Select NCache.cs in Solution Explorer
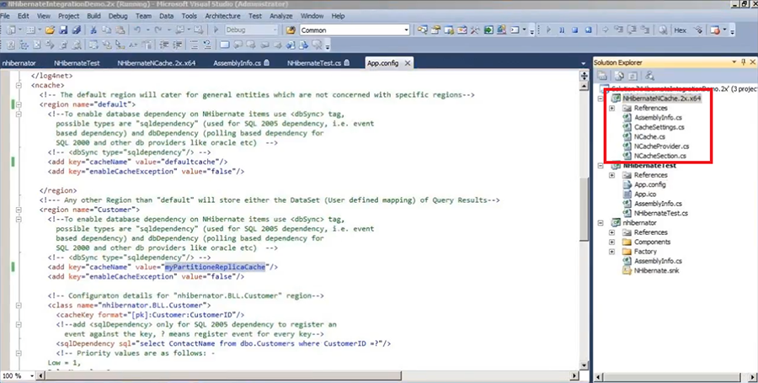Image resolution: width=758 pixels, height=383 pixels. coord(649,136)
